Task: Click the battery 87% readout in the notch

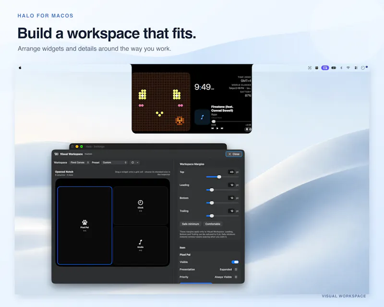Action: (x=248, y=95)
